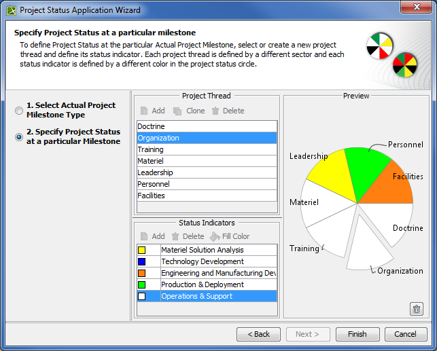The height and width of the screenshot is (351, 437).
Task: Click the Finish button
Action: tap(357, 334)
